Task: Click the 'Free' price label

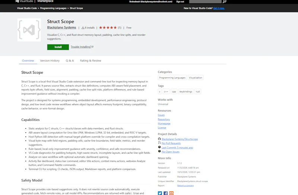Action: point(129,27)
